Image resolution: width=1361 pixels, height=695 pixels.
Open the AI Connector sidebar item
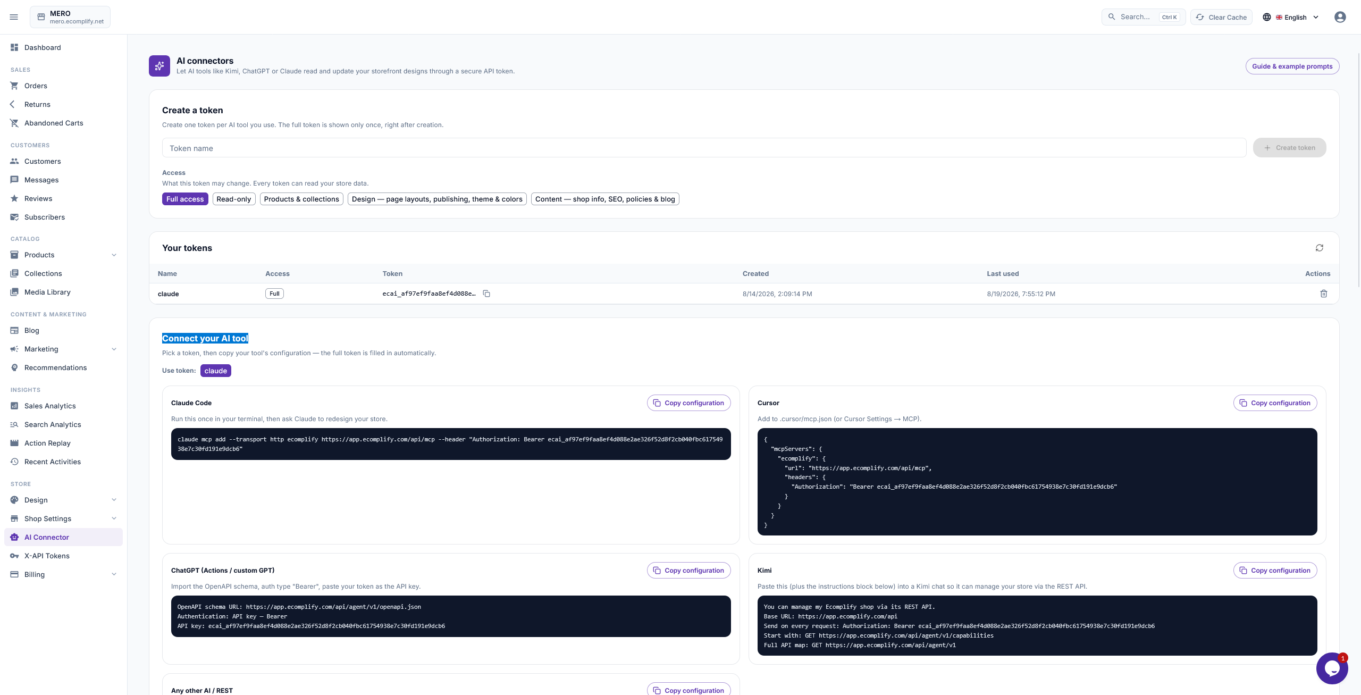tap(63, 537)
